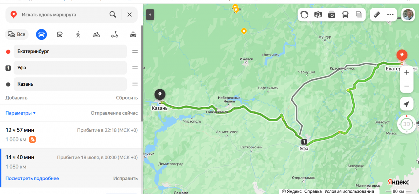
Task: Zoom in on the map with plus
Action: click(406, 72)
